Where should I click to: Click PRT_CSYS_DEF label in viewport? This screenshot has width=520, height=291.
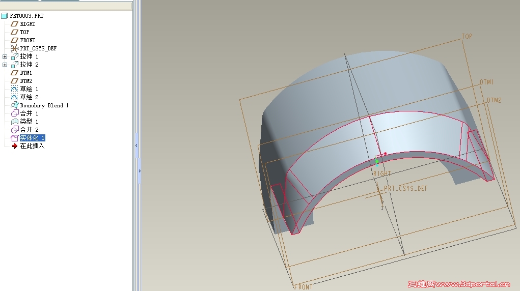click(x=406, y=188)
